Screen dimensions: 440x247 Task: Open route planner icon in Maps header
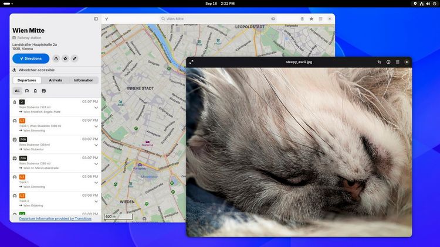click(107, 19)
